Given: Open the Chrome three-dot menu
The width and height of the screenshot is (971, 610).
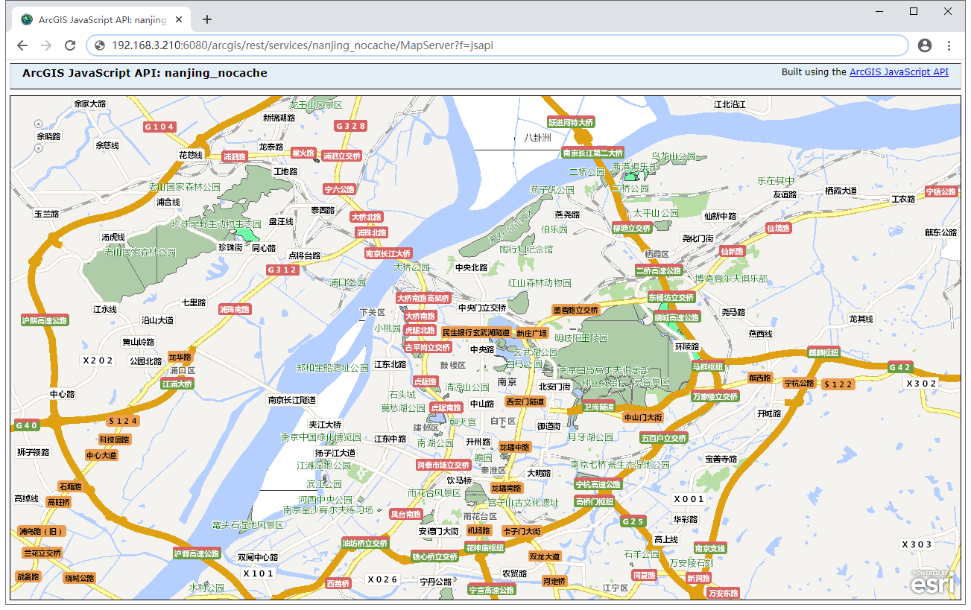Looking at the screenshot, I should click(949, 45).
